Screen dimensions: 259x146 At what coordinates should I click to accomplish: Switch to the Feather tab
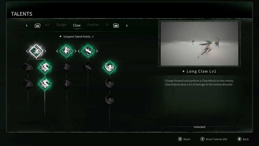93,25
